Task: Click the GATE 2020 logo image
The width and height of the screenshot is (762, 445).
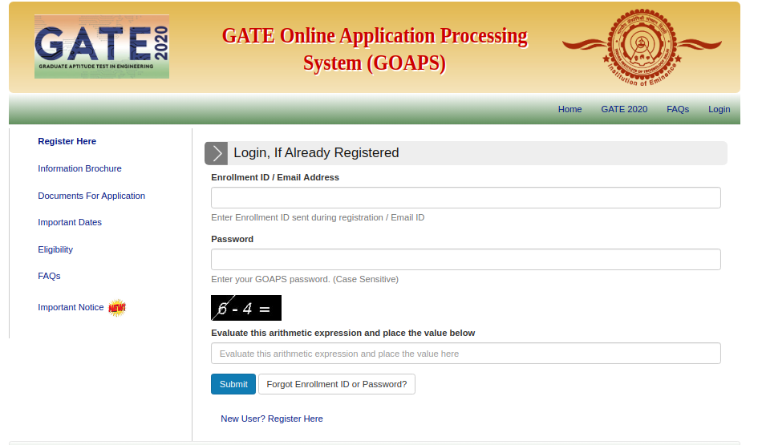Action: pyautogui.click(x=102, y=47)
